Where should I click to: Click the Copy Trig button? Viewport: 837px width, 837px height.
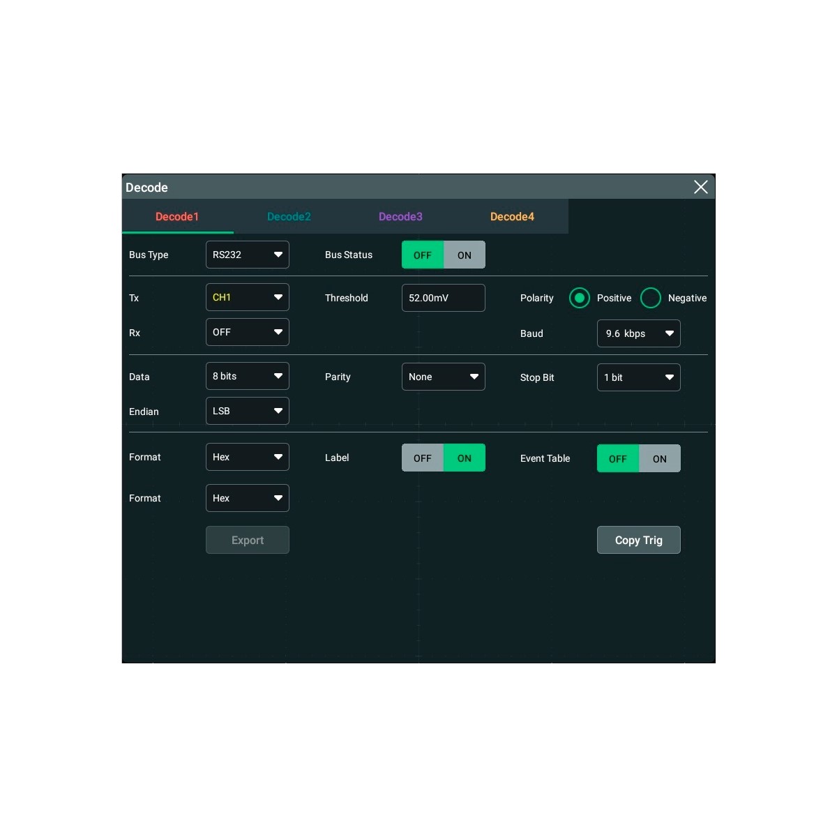[638, 540]
